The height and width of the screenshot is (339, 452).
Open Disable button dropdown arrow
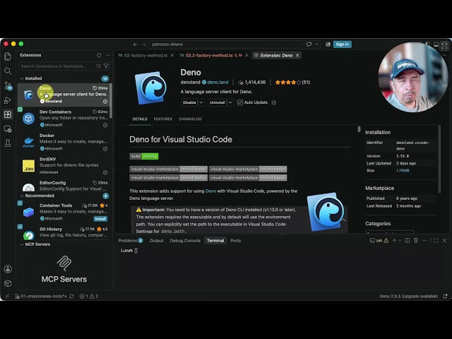(201, 102)
